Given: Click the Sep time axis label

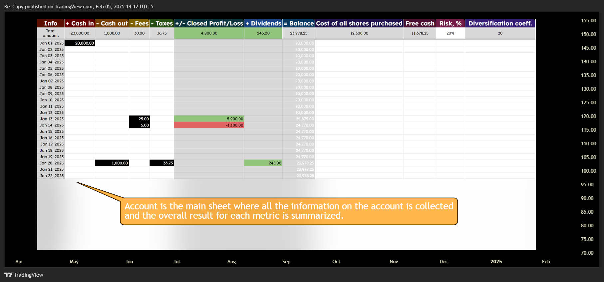Looking at the screenshot, I should pyautogui.click(x=286, y=262).
